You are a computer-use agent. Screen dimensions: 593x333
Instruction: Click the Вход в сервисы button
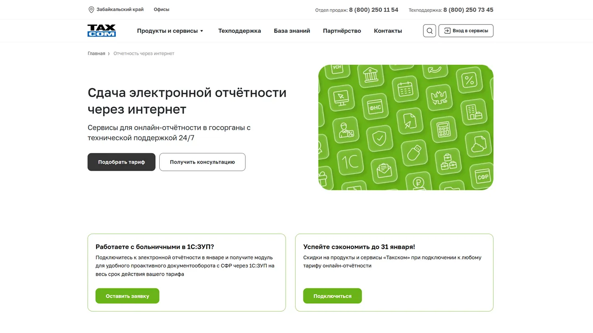tap(466, 31)
